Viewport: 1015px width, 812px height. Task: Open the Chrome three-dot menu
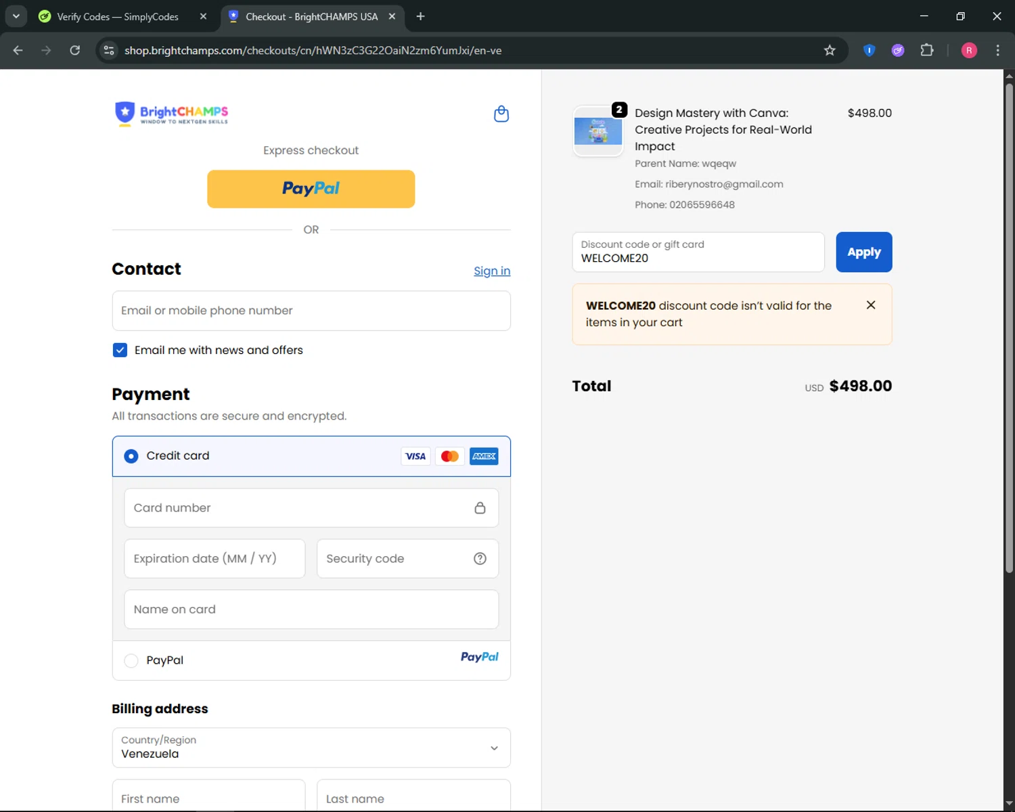coord(997,50)
